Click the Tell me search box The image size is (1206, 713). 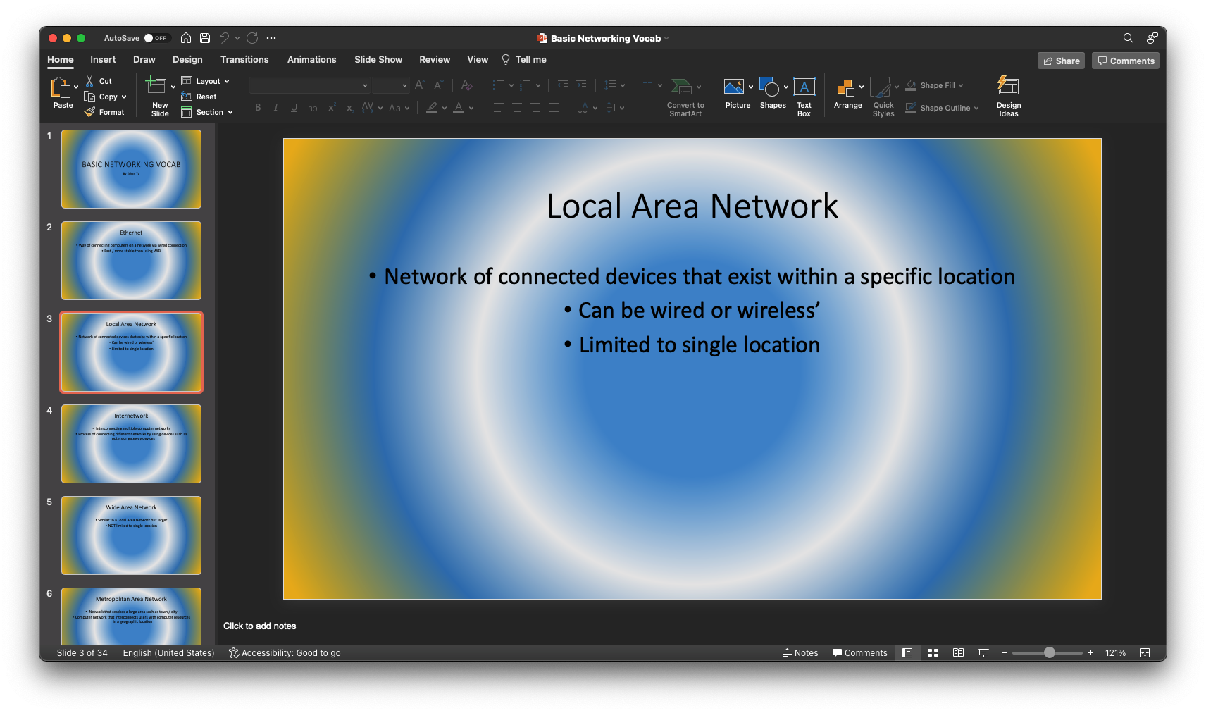(524, 60)
